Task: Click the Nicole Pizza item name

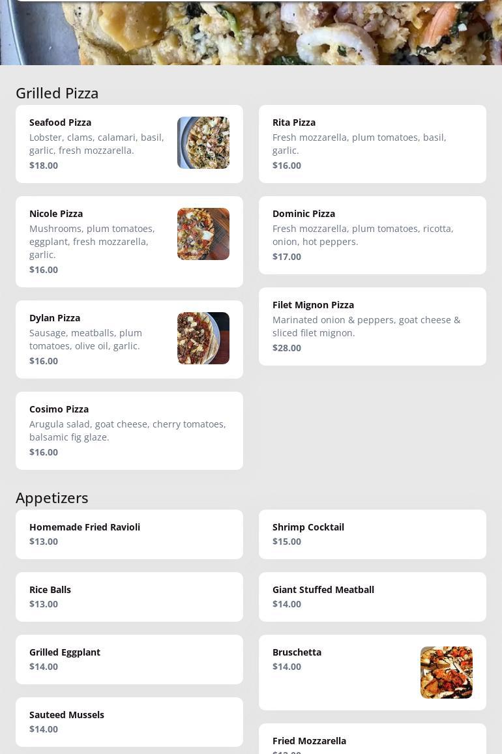Action: click(x=56, y=214)
